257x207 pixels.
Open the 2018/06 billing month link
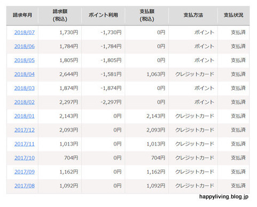(x=25, y=47)
